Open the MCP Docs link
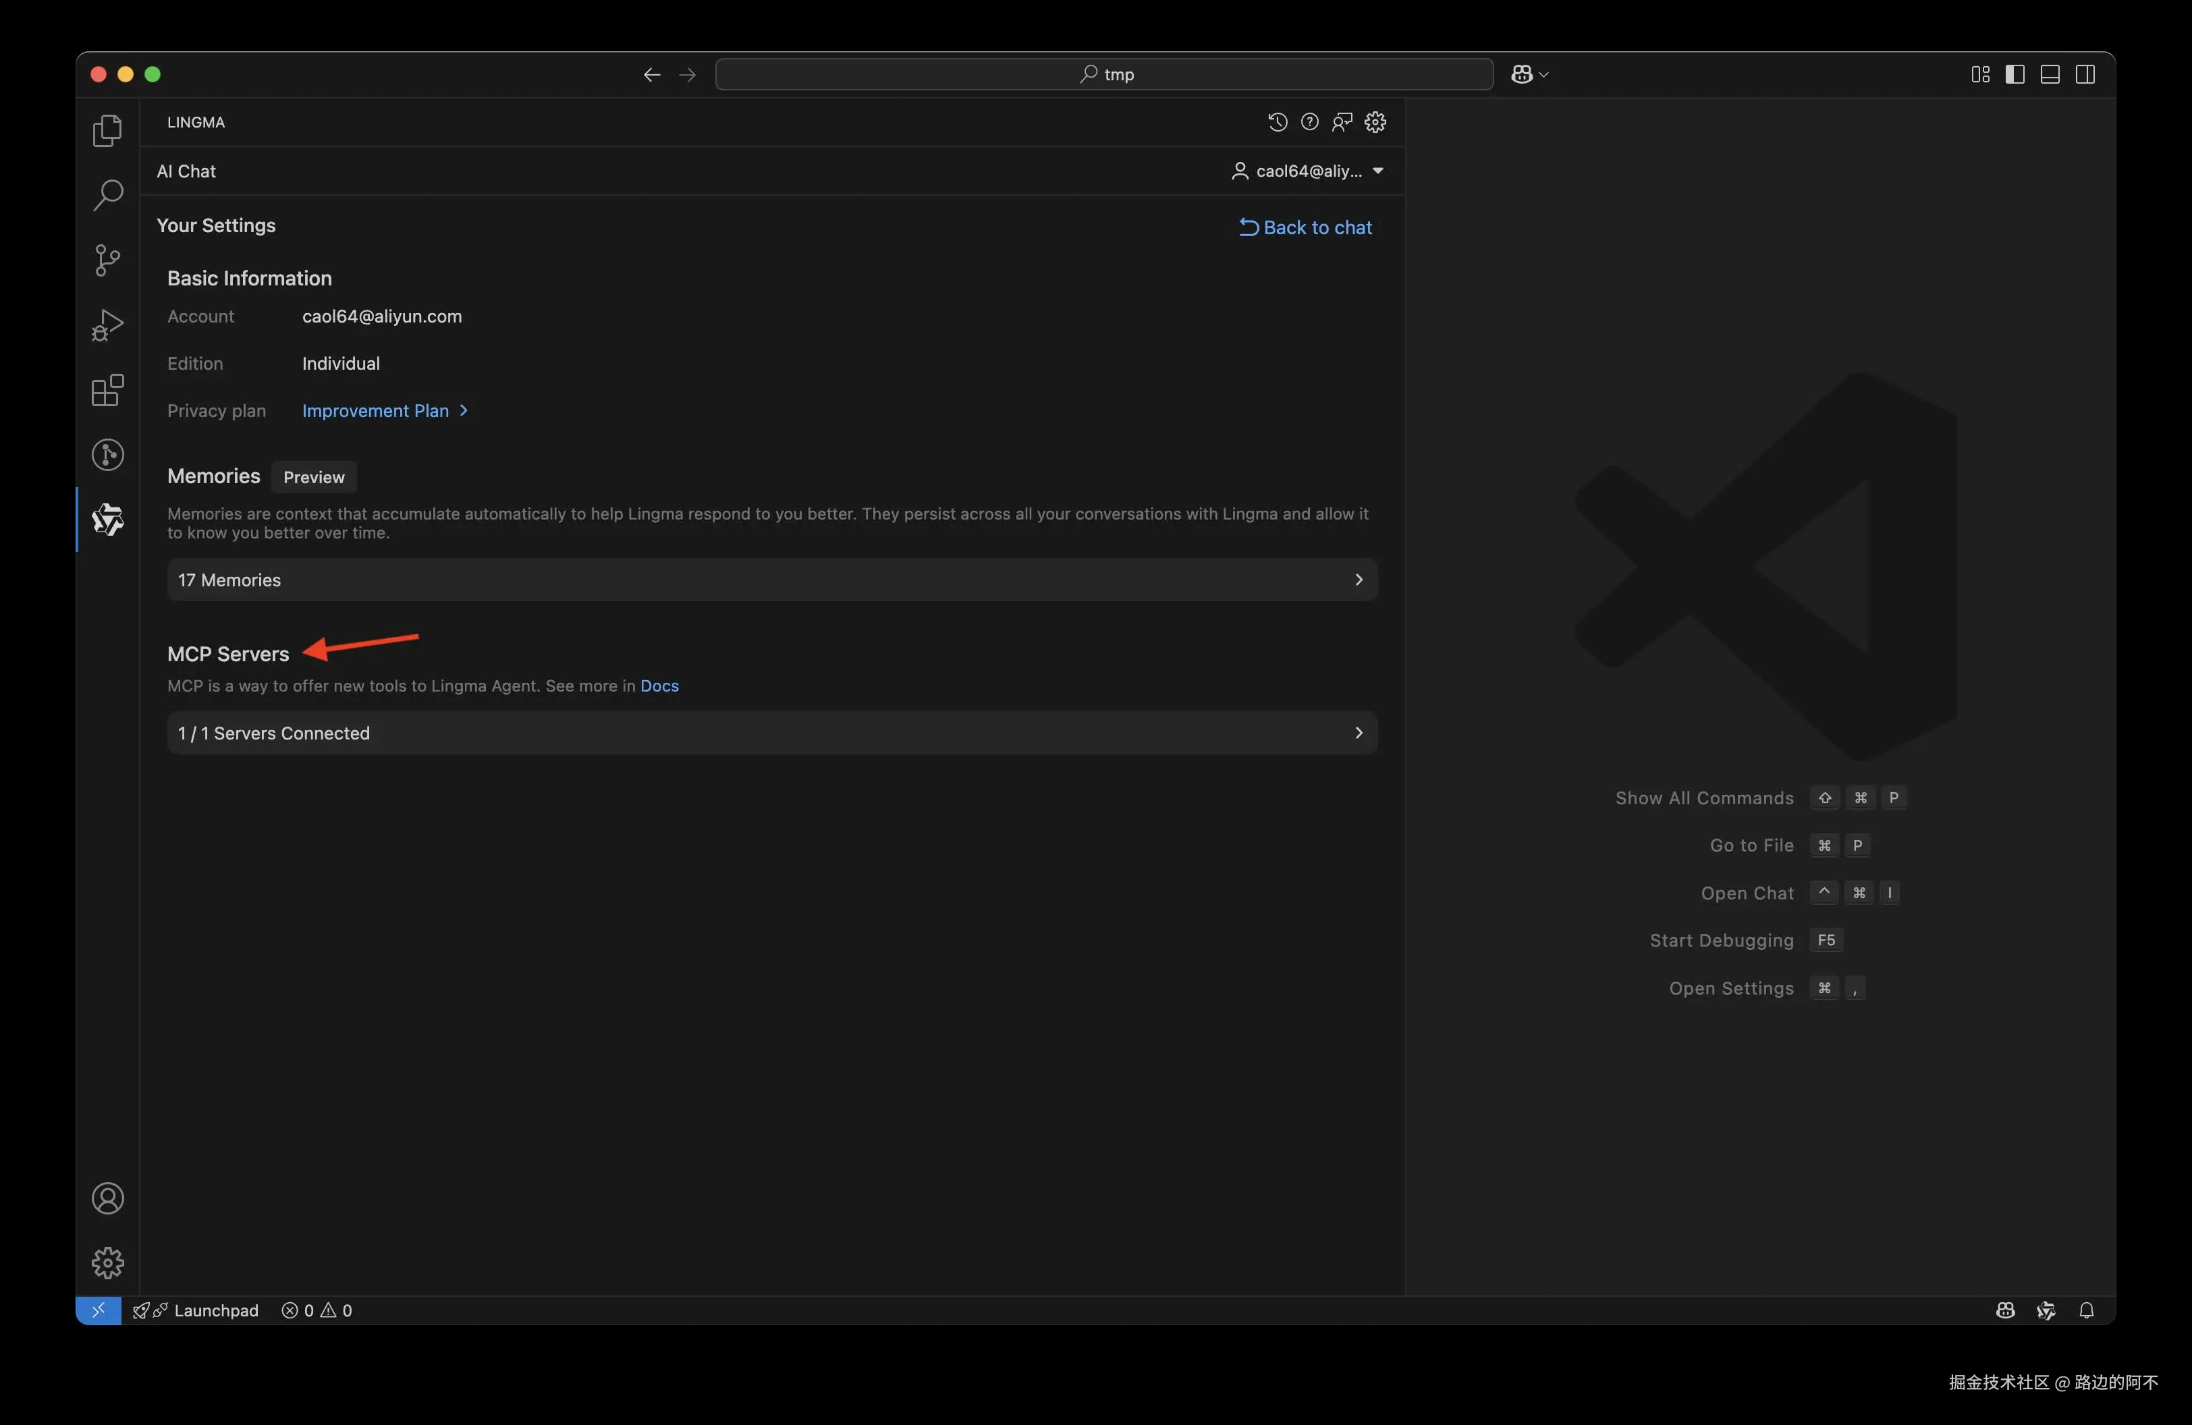 [659, 686]
